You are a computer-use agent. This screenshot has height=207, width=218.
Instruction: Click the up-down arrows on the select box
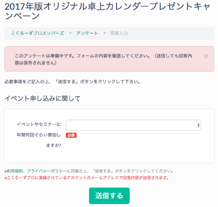198,125
